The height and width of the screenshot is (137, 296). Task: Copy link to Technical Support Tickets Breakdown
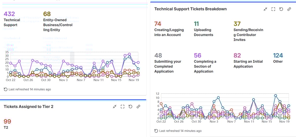tap(289, 9)
